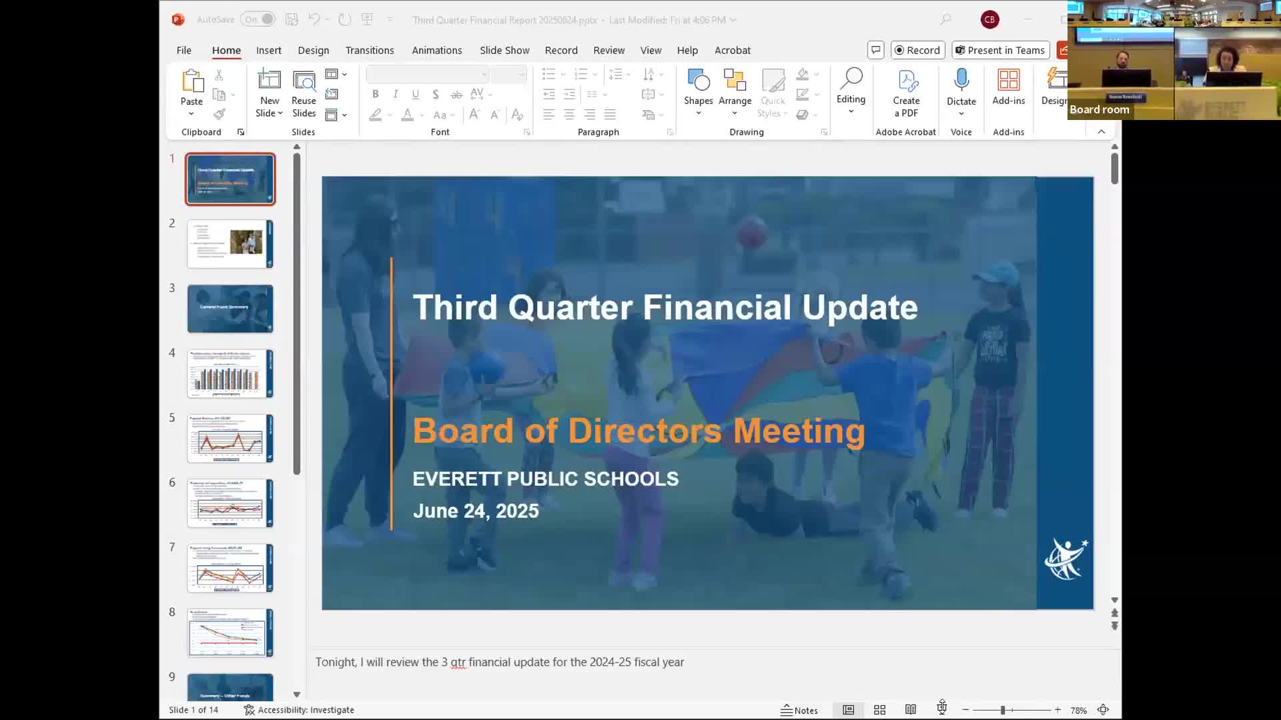Open the Slide Show tab
Screen dimensions: 1281x720
click(x=504, y=50)
